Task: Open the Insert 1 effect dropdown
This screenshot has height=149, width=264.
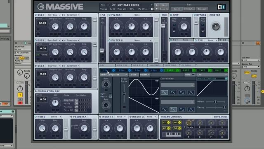Action: click(121, 117)
